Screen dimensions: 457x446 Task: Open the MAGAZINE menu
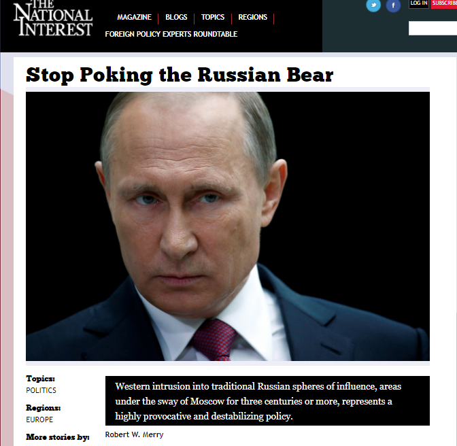[x=134, y=17]
